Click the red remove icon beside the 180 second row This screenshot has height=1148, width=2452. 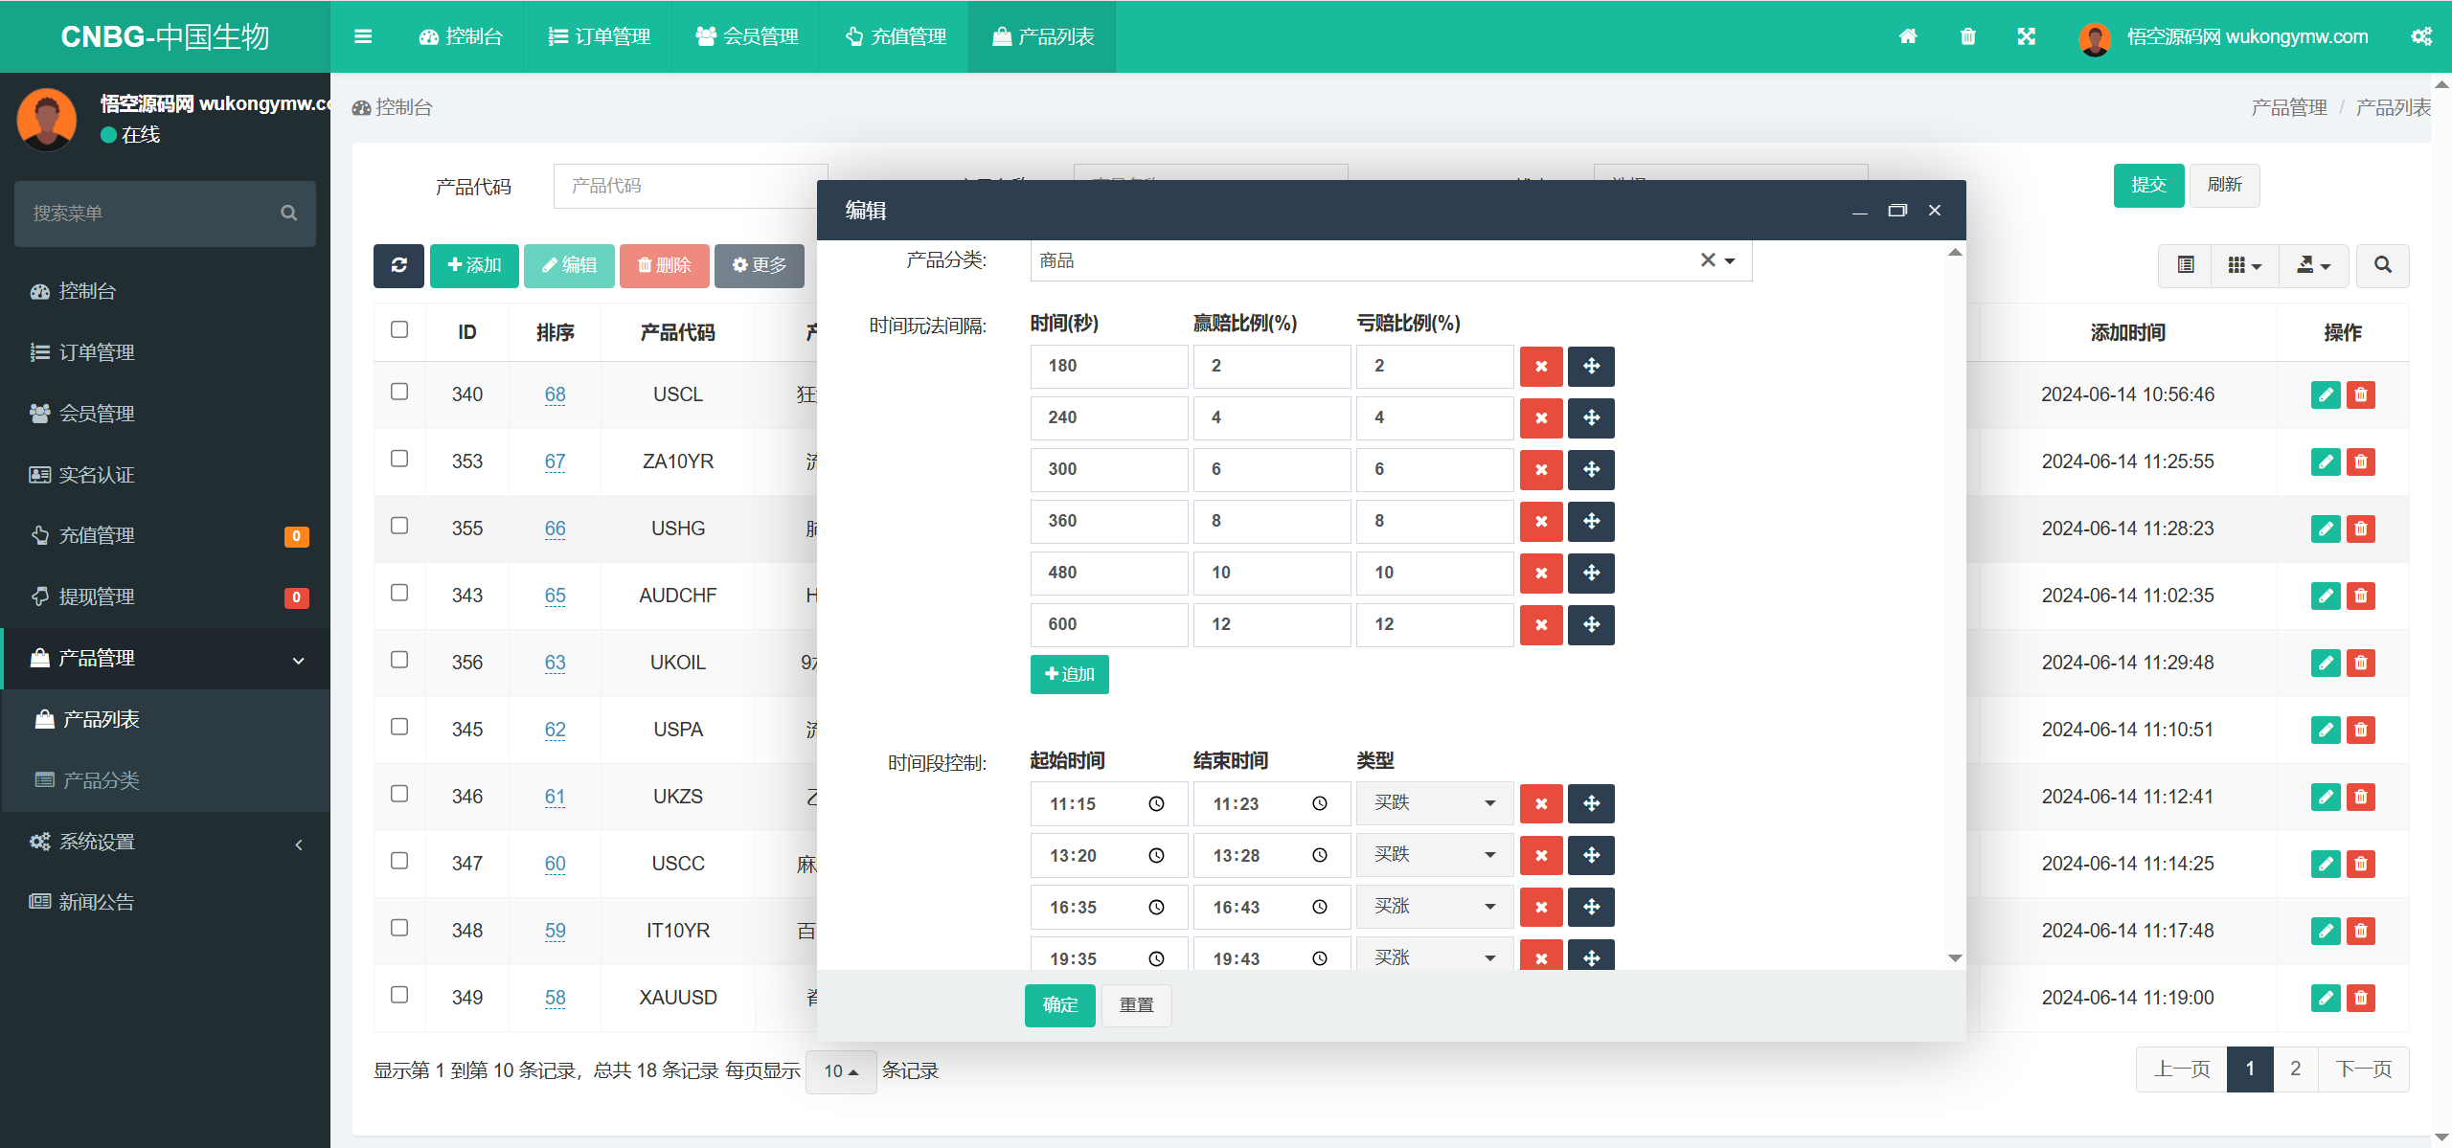click(x=1541, y=366)
